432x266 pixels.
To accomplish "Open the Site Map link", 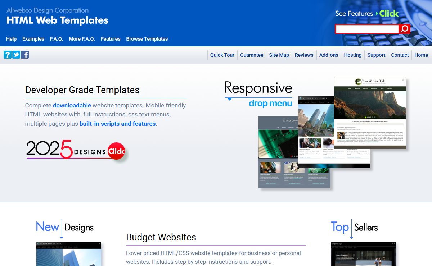I will [x=279, y=55].
